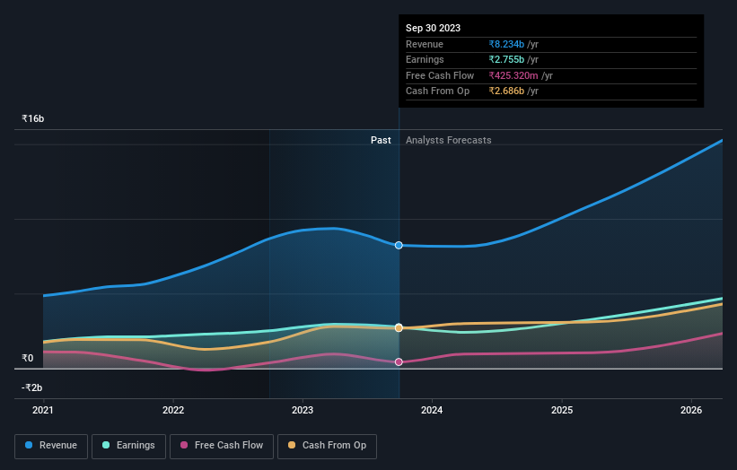This screenshot has width=737, height=470.
Task: Click the ₹425.320m free cash flow value
Action: tap(513, 75)
